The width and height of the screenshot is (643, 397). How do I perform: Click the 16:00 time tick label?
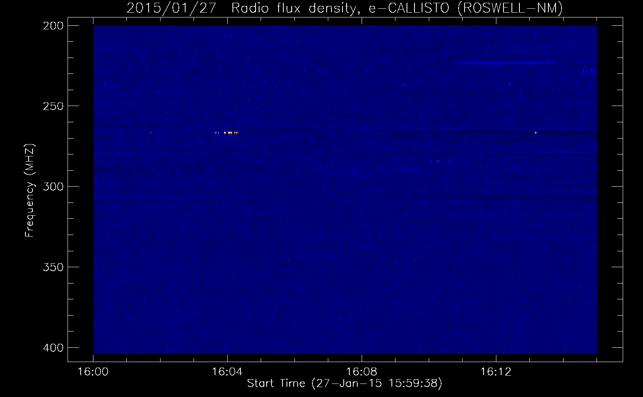tap(93, 372)
